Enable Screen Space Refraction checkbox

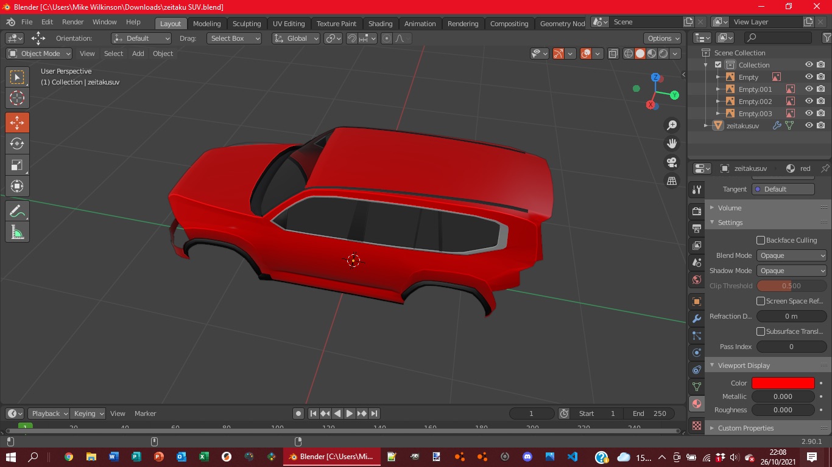[x=761, y=301]
